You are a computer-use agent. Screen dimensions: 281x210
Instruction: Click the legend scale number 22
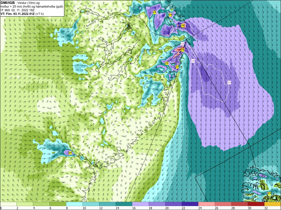point(183,208)
